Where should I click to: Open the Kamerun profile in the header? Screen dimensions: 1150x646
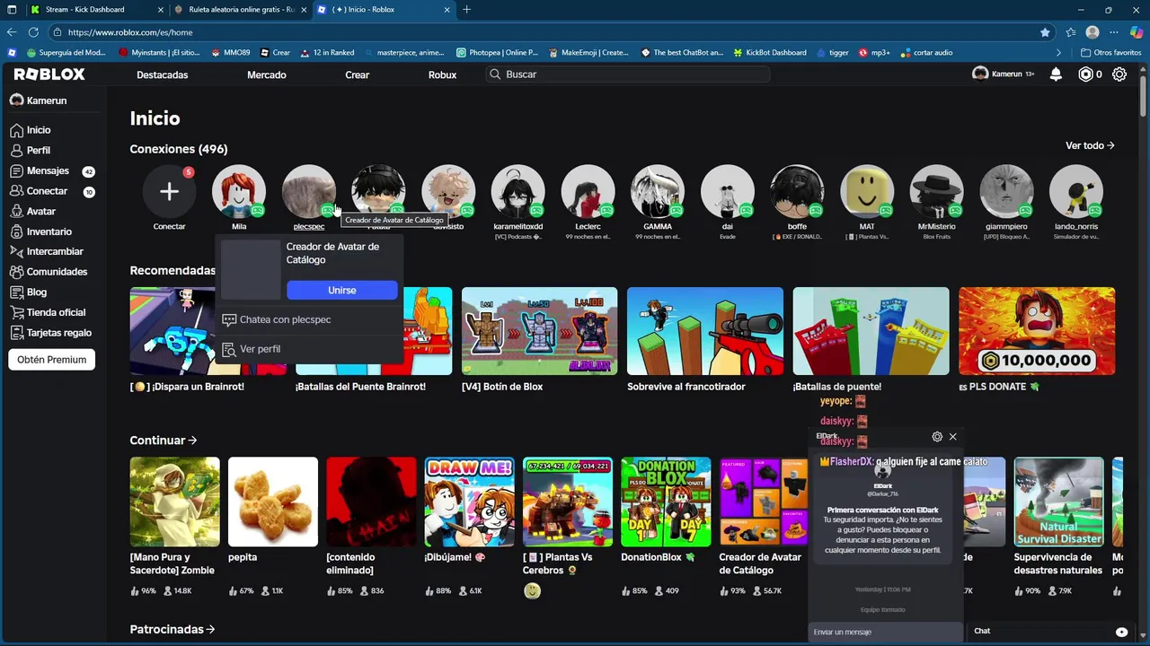click(1004, 74)
